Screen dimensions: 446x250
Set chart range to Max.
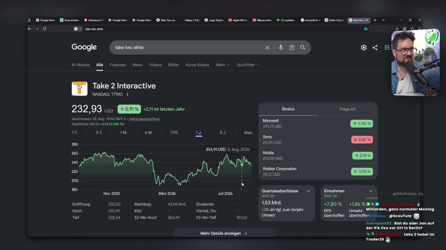coord(248,133)
